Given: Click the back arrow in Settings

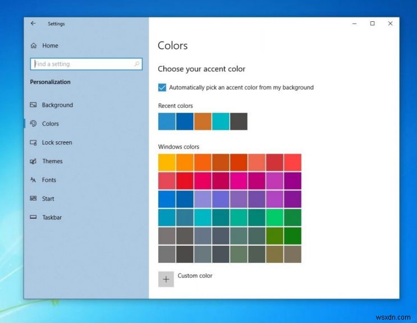Looking at the screenshot, I should 33,24.
